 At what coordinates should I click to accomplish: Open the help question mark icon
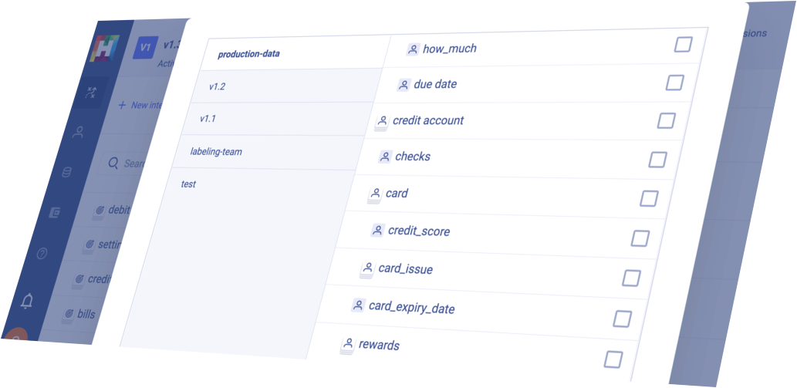(x=42, y=252)
